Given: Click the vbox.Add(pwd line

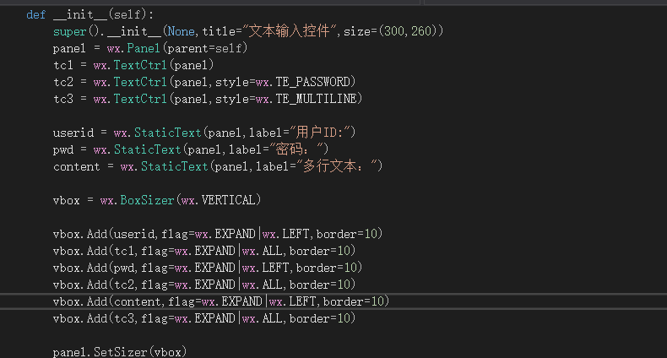Looking at the screenshot, I should pyautogui.click(x=208, y=268).
